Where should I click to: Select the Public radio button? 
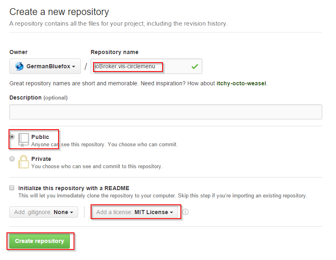(12, 137)
